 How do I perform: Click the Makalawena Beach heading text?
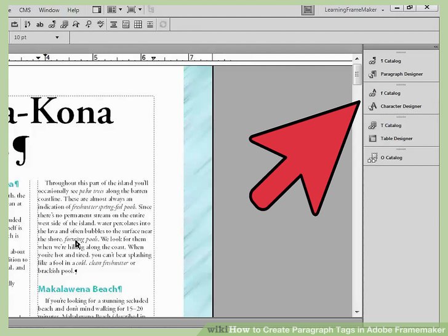click(x=80, y=289)
